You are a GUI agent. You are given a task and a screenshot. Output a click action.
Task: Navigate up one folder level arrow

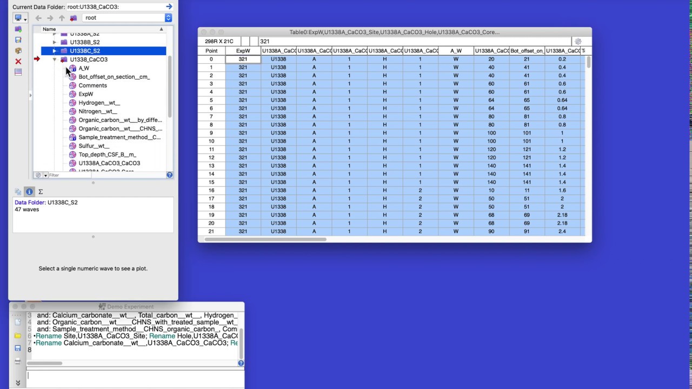pos(62,18)
